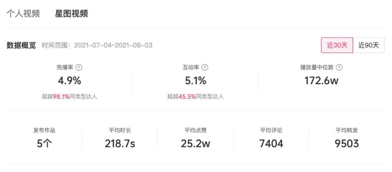
Task: Click the 172.6w median plays value
Action: point(321,81)
